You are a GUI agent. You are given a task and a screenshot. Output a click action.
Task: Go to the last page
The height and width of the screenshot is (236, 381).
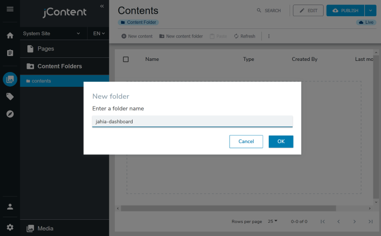coord(370,221)
